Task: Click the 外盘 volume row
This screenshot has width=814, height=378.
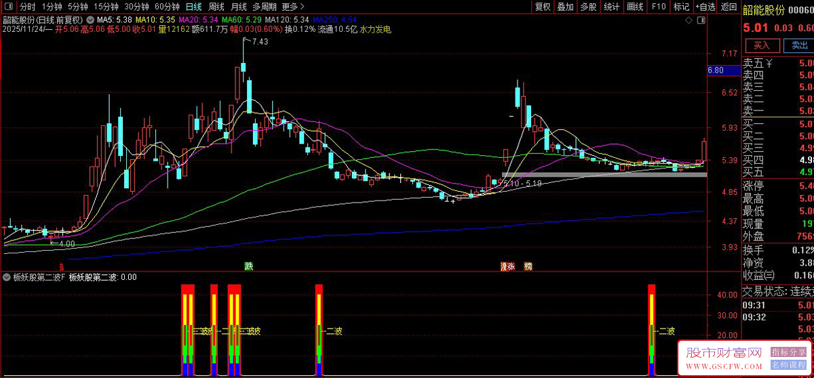Action: (x=778, y=236)
